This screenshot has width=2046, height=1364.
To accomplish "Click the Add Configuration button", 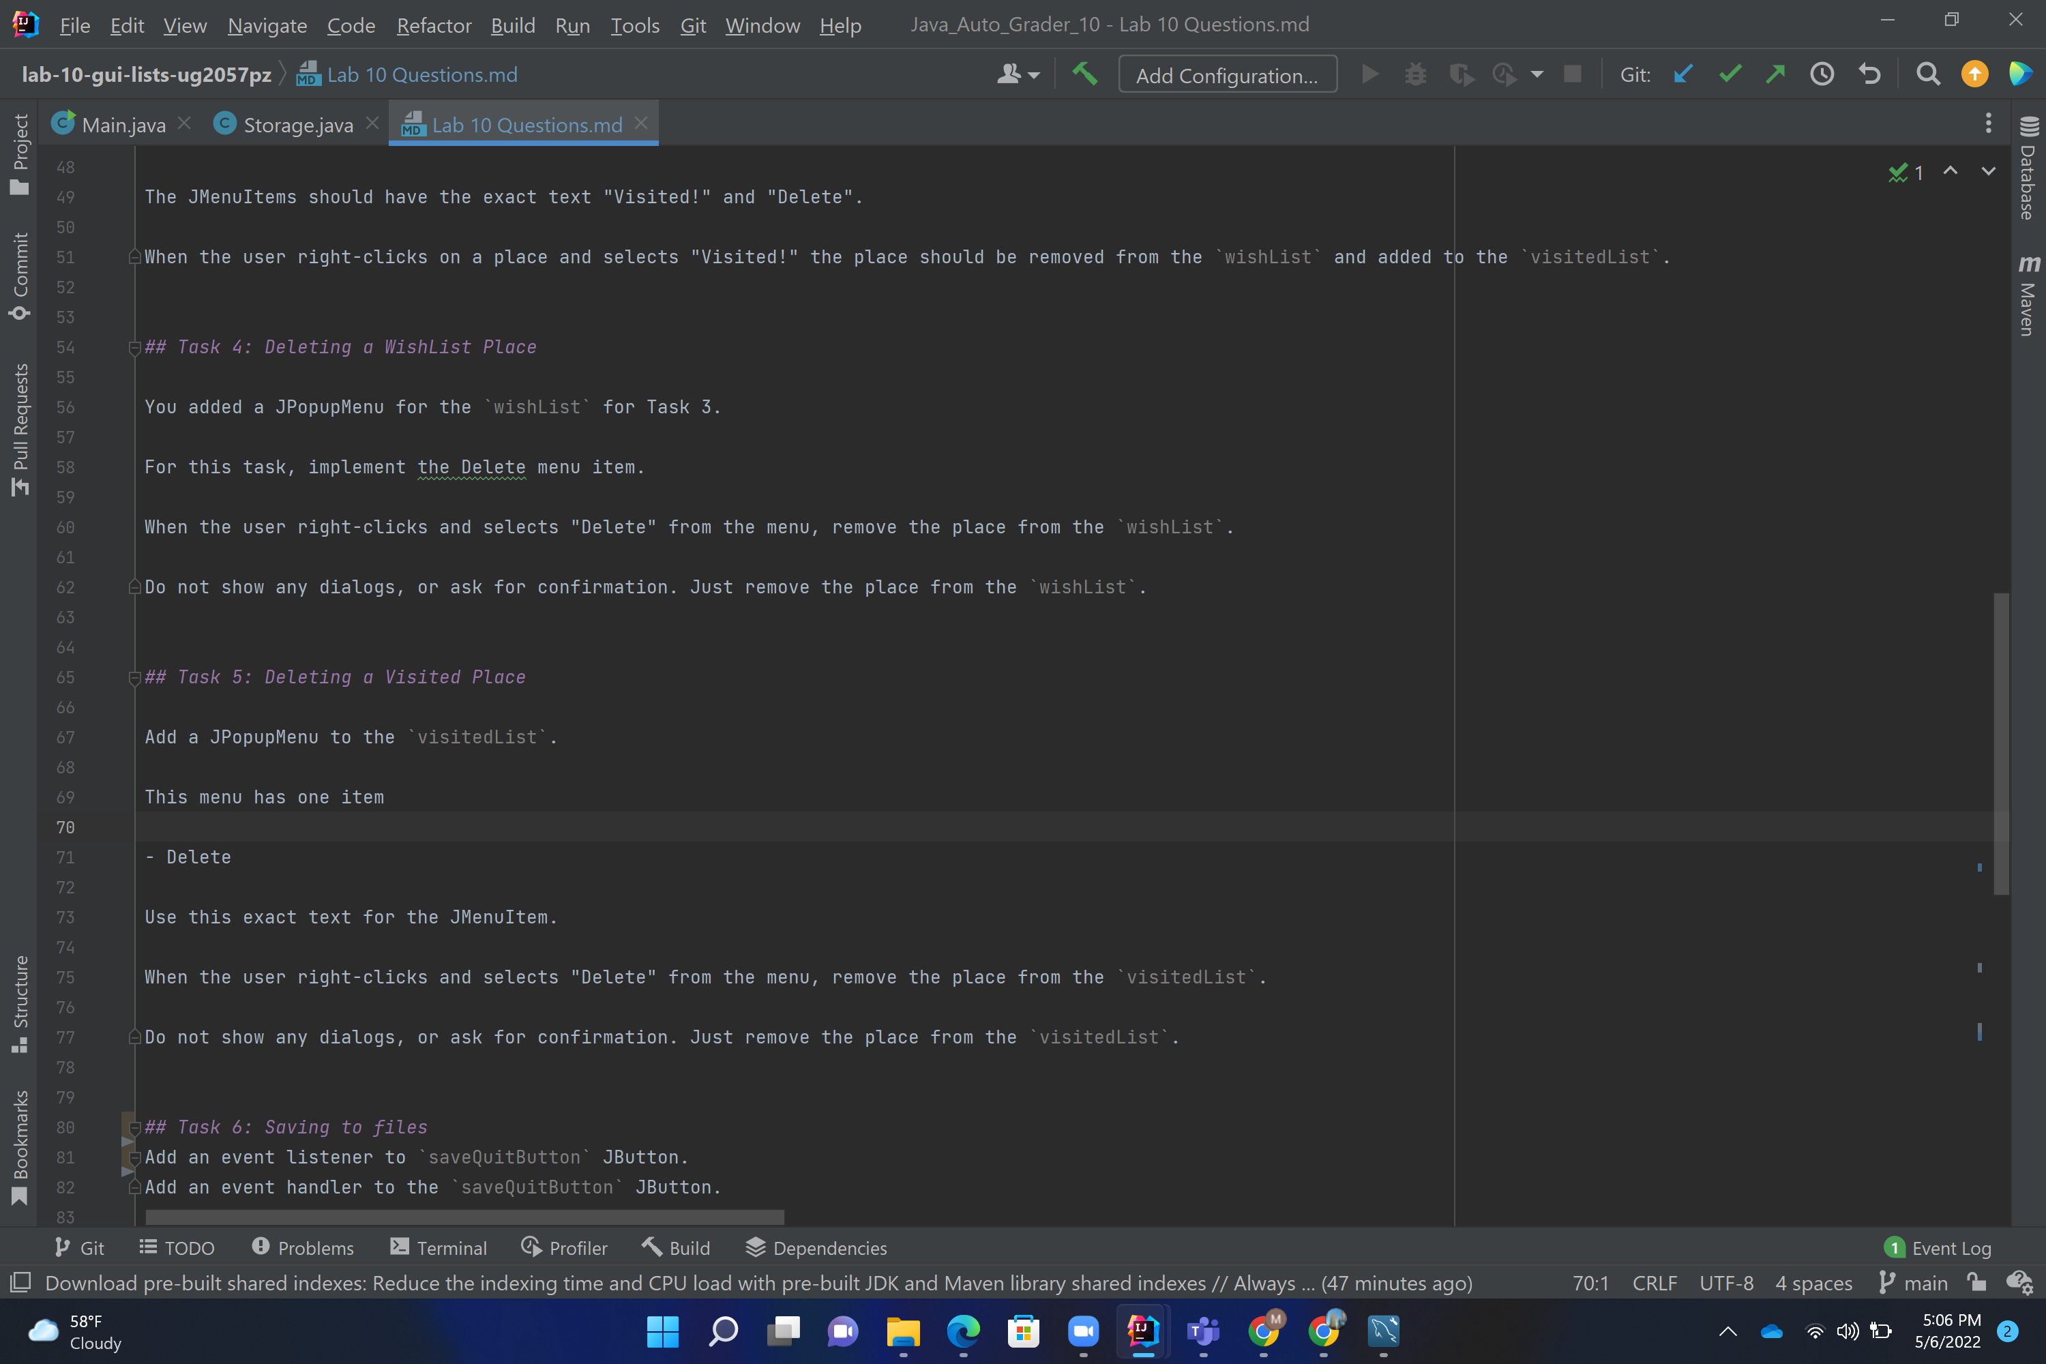I will [x=1226, y=75].
